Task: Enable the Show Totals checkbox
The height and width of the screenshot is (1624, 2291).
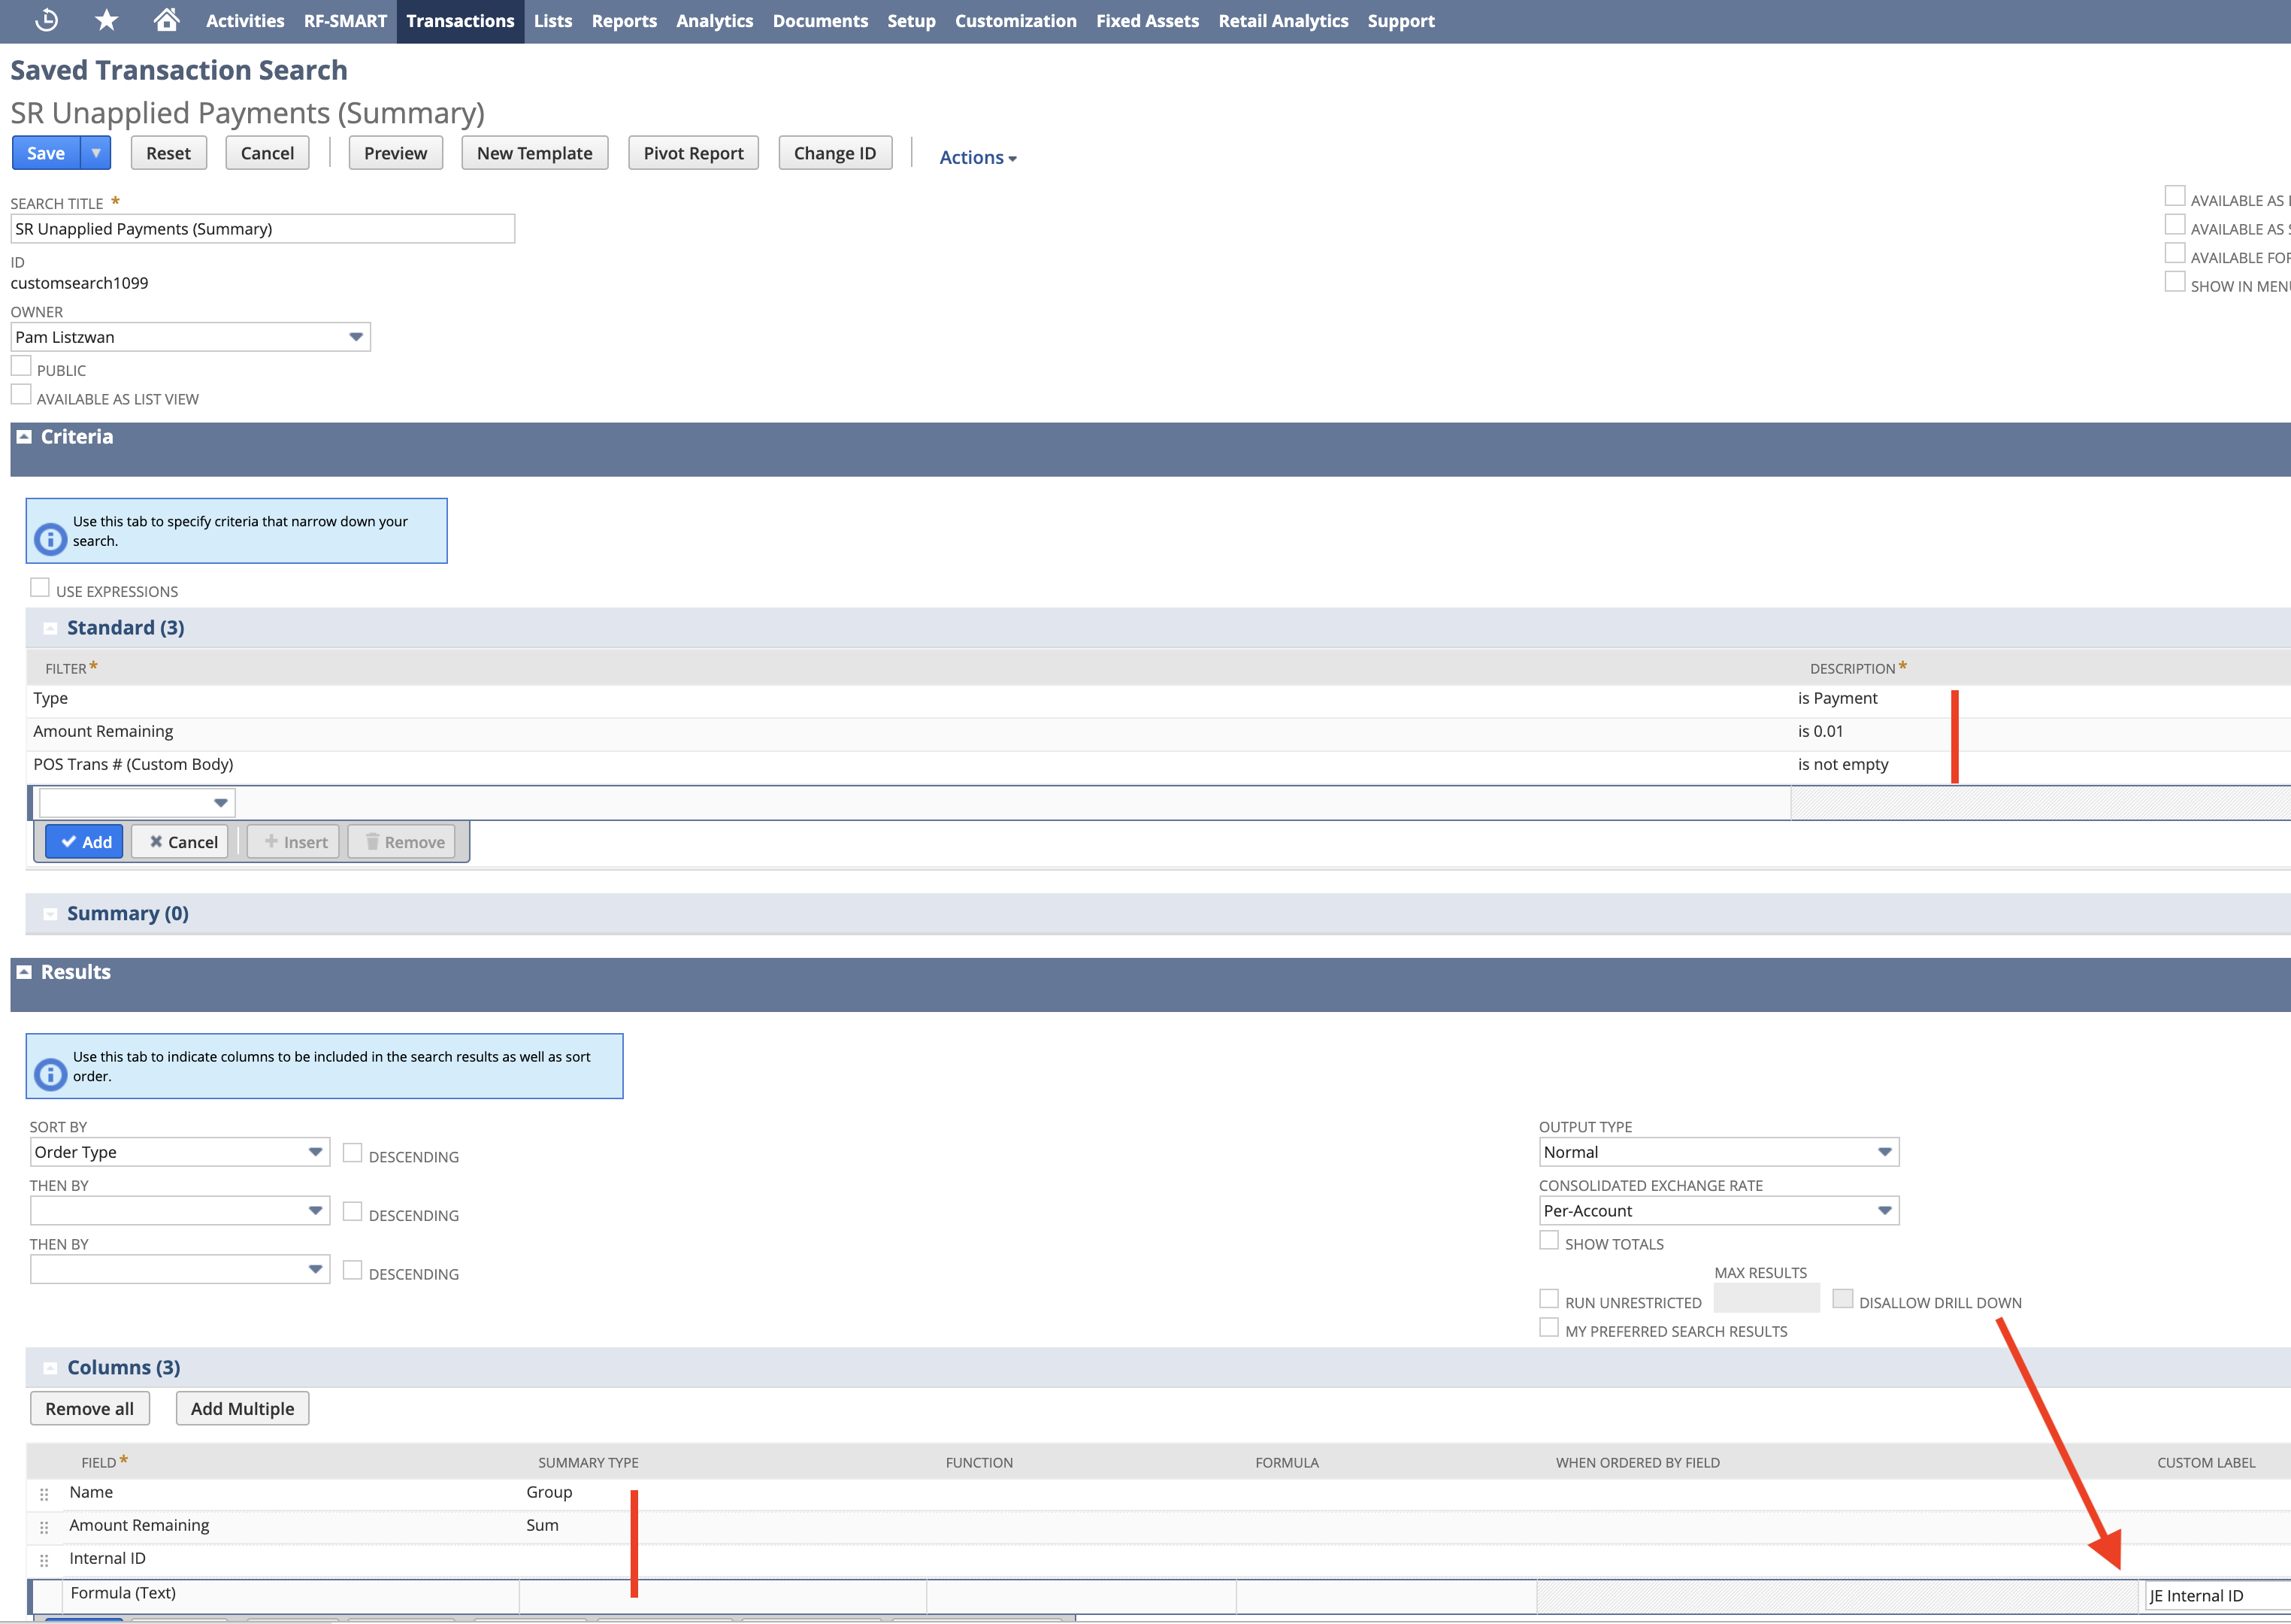Action: (1548, 1241)
